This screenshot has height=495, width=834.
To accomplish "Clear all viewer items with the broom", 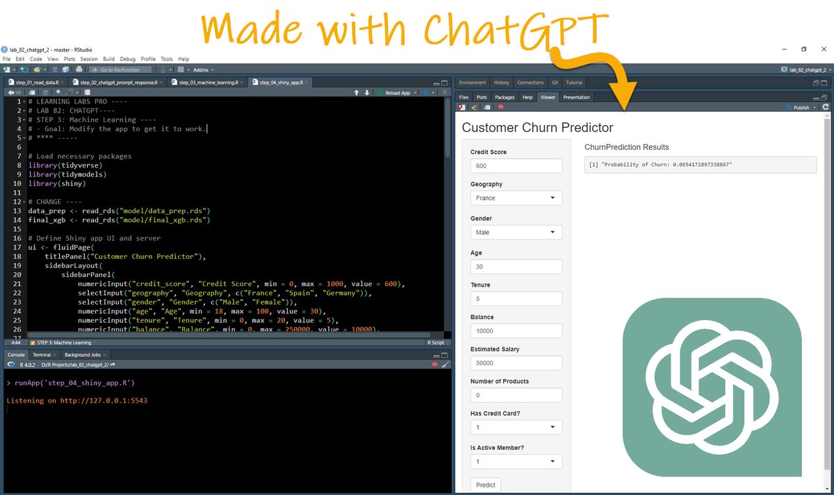I will pyautogui.click(x=475, y=107).
